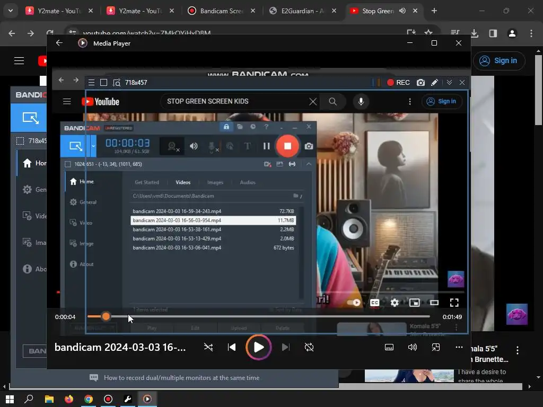This screenshot has height=407, width=543.
Task: Switch Media Player to mini player view
Action: [x=436, y=347]
